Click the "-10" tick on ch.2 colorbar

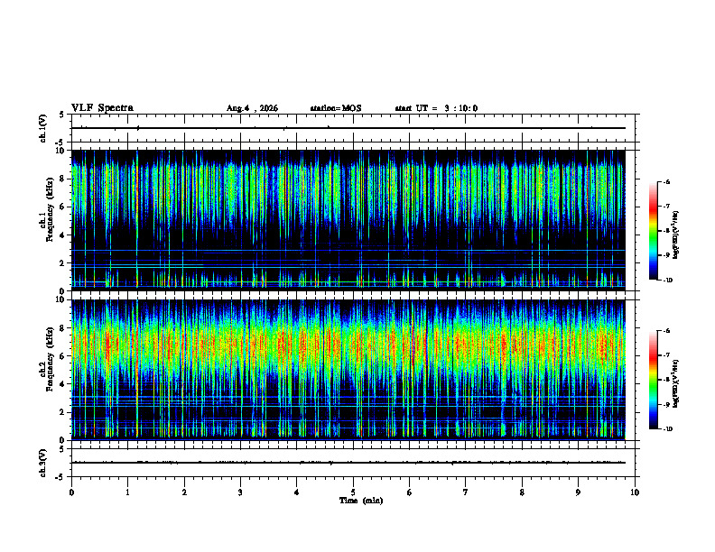point(667,429)
